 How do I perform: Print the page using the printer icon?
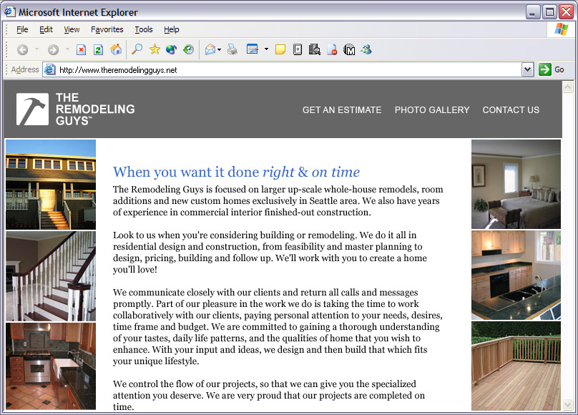pyautogui.click(x=232, y=50)
